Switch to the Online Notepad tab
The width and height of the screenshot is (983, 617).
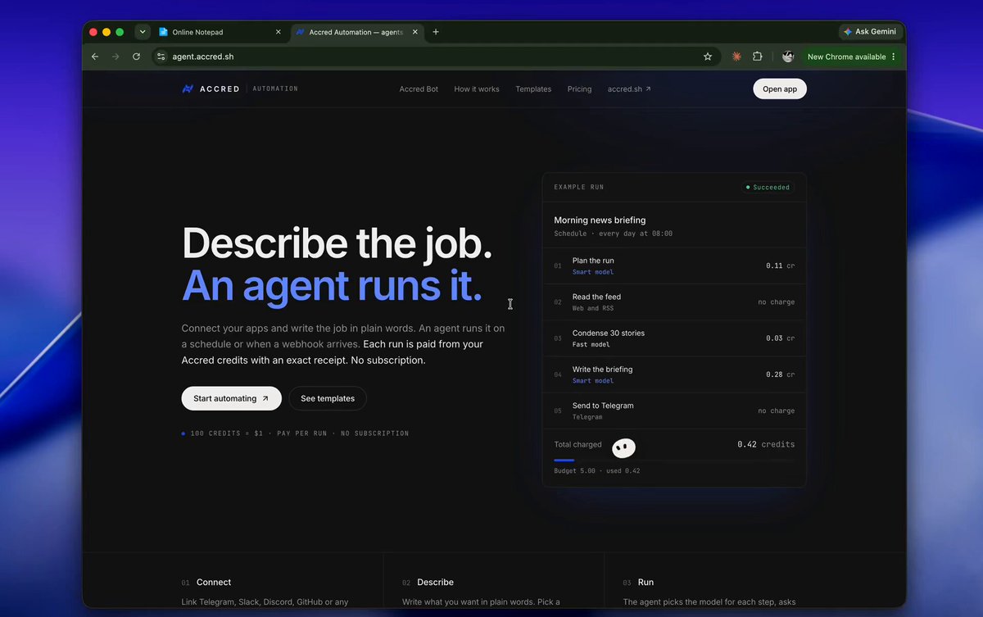[x=220, y=32]
